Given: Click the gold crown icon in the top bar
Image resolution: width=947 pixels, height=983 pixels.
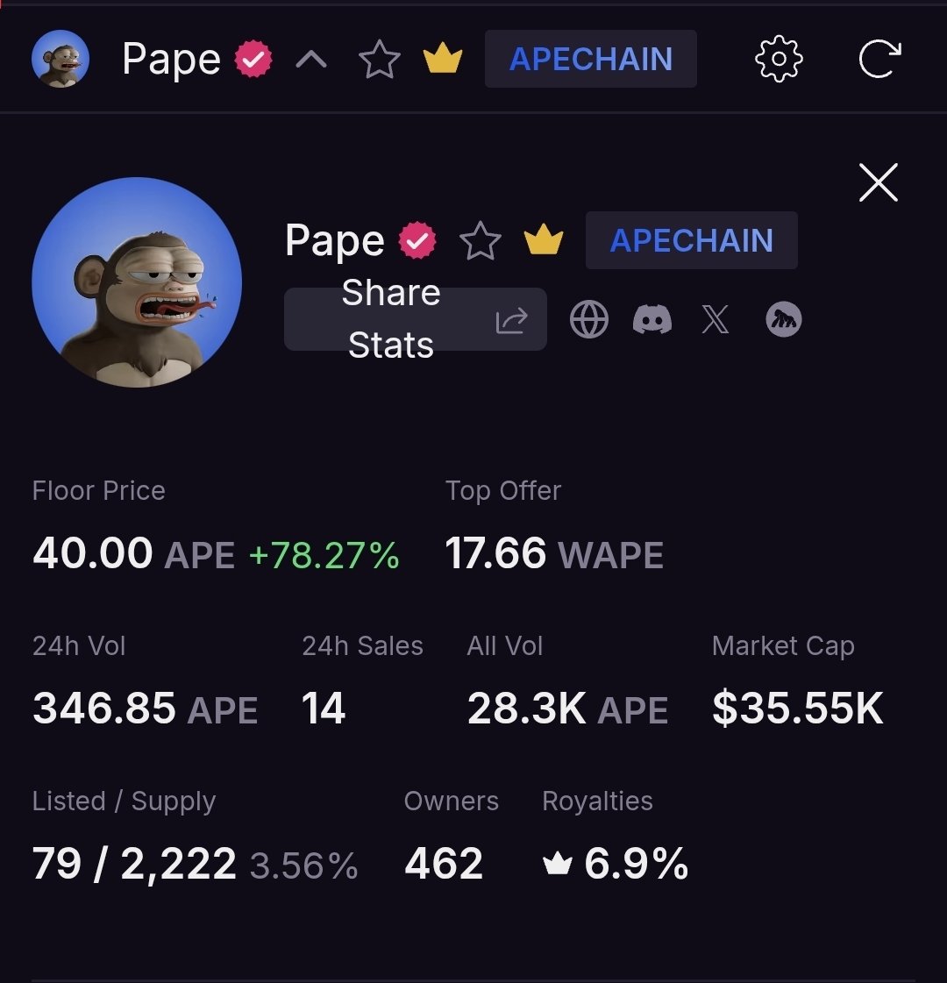Looking at the screenshot, I should [443, 58].
